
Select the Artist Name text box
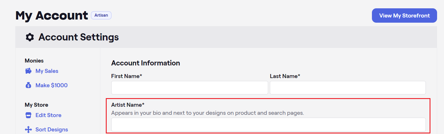(268, 125)
